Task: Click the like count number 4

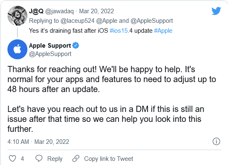Action: (22, 159)
